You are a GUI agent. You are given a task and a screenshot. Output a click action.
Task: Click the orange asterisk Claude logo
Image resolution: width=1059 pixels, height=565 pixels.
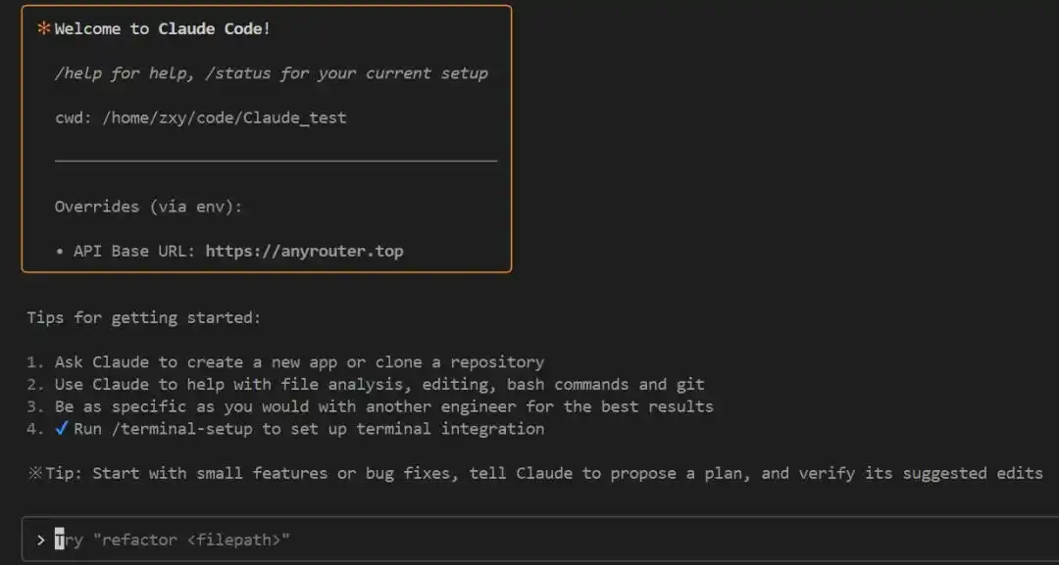tap(44, 28)
